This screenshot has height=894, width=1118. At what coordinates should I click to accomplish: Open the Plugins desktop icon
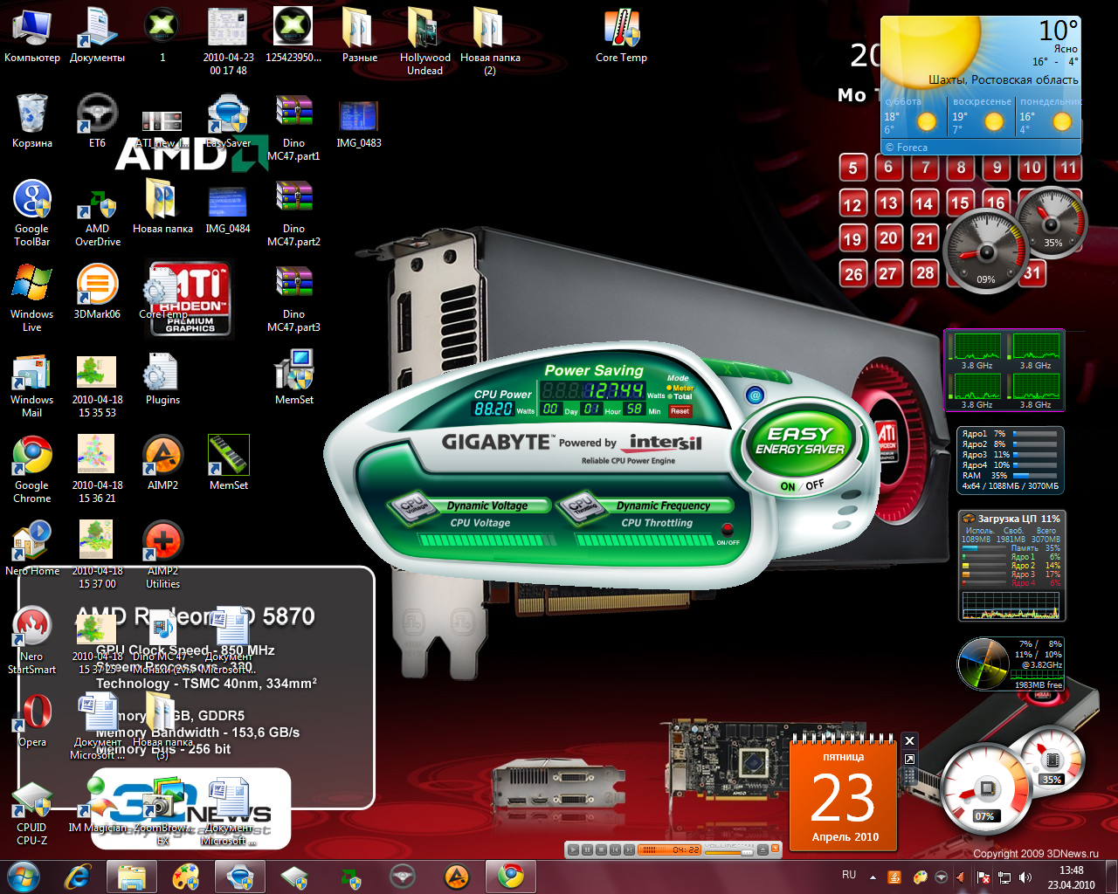[x=162, y=377]
